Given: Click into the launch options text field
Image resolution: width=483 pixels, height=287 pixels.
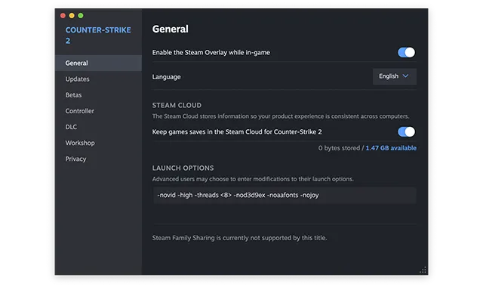Looking at the screenshot, I should (285, 195).
